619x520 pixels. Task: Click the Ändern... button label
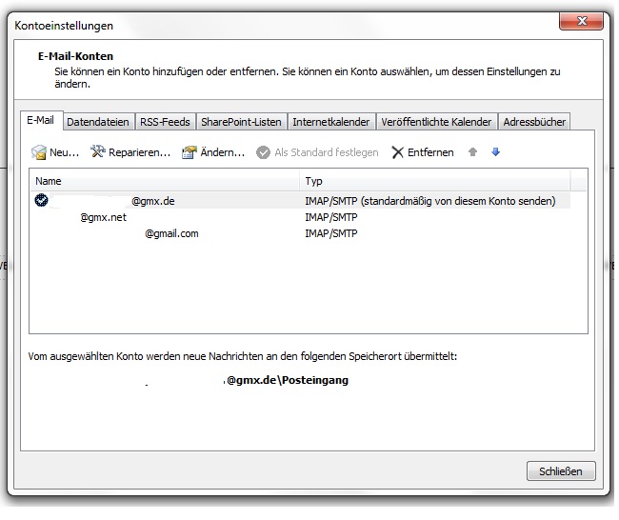pos(222,152)
